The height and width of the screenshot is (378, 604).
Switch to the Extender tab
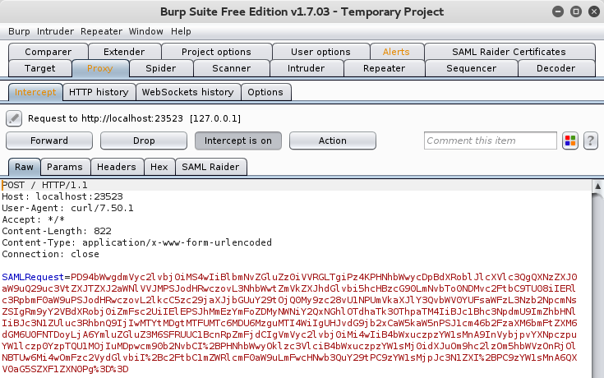tap(124, 52)
